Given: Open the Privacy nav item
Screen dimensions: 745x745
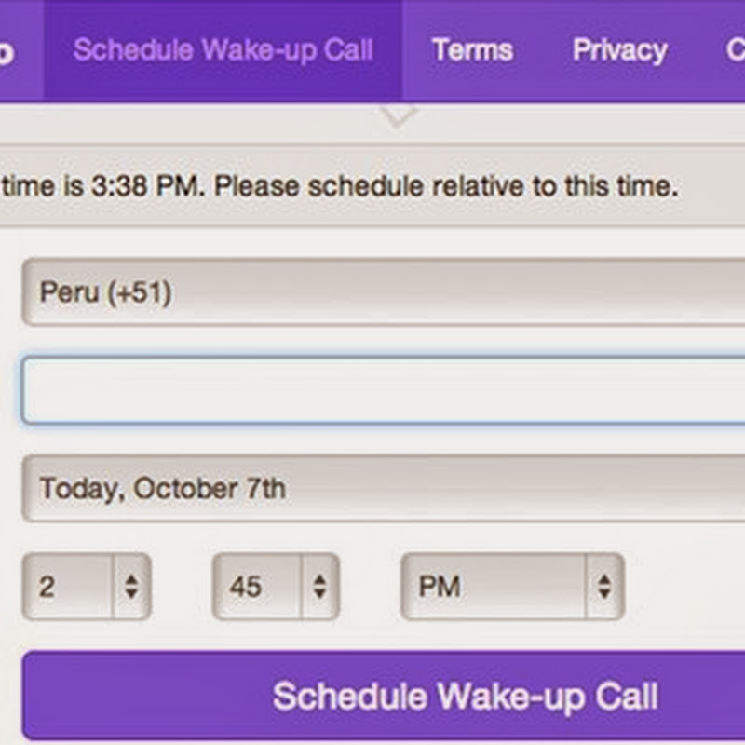Looking at the screenshot, I should [x=619, y=50].
